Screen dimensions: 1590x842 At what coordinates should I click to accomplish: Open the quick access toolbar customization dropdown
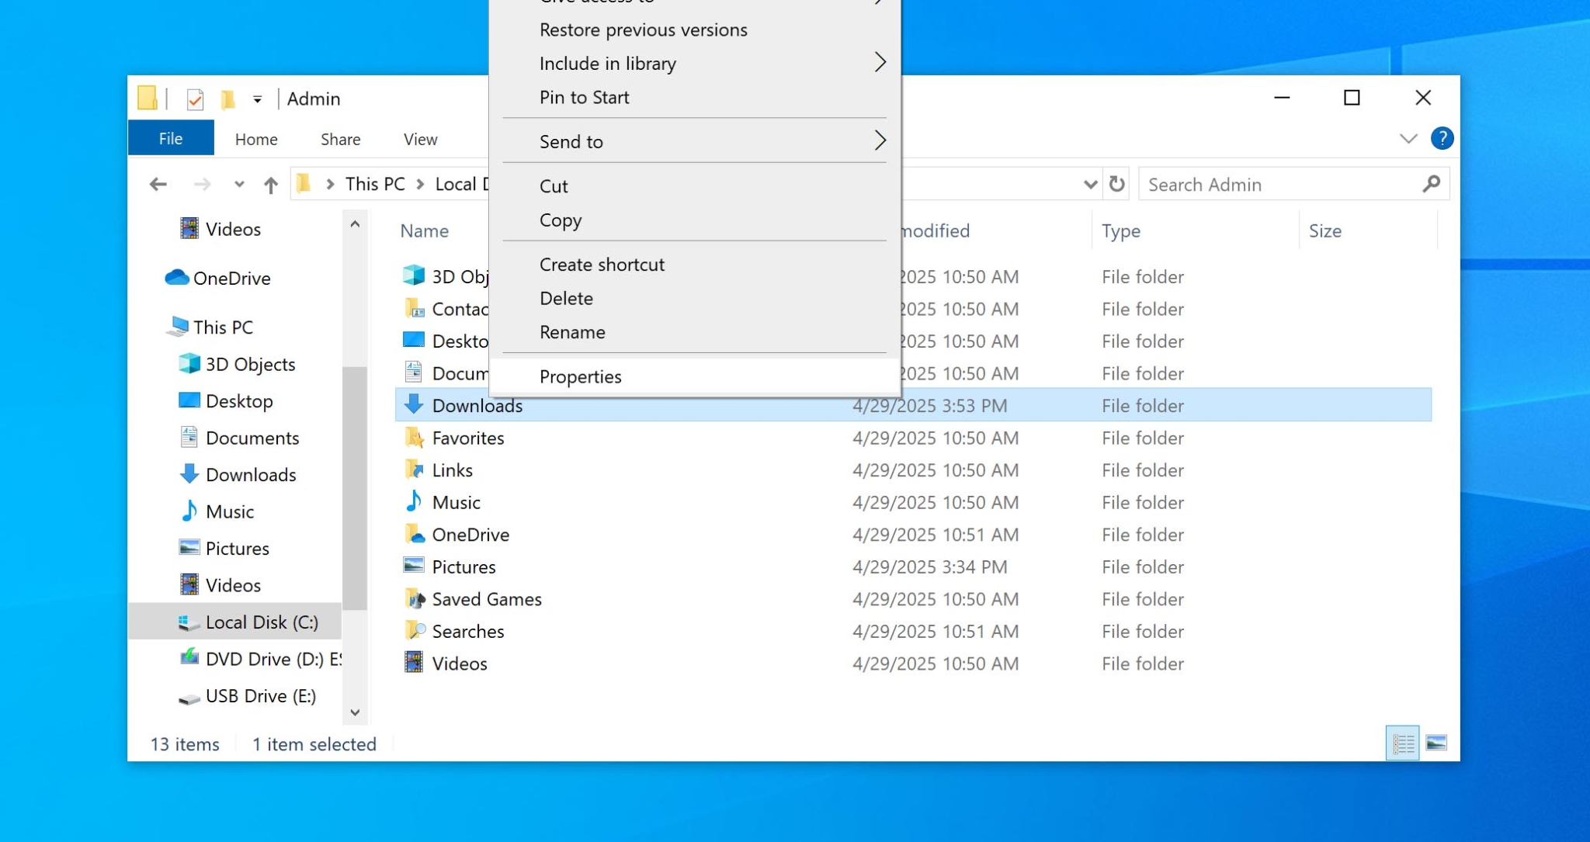coord(259,99)
